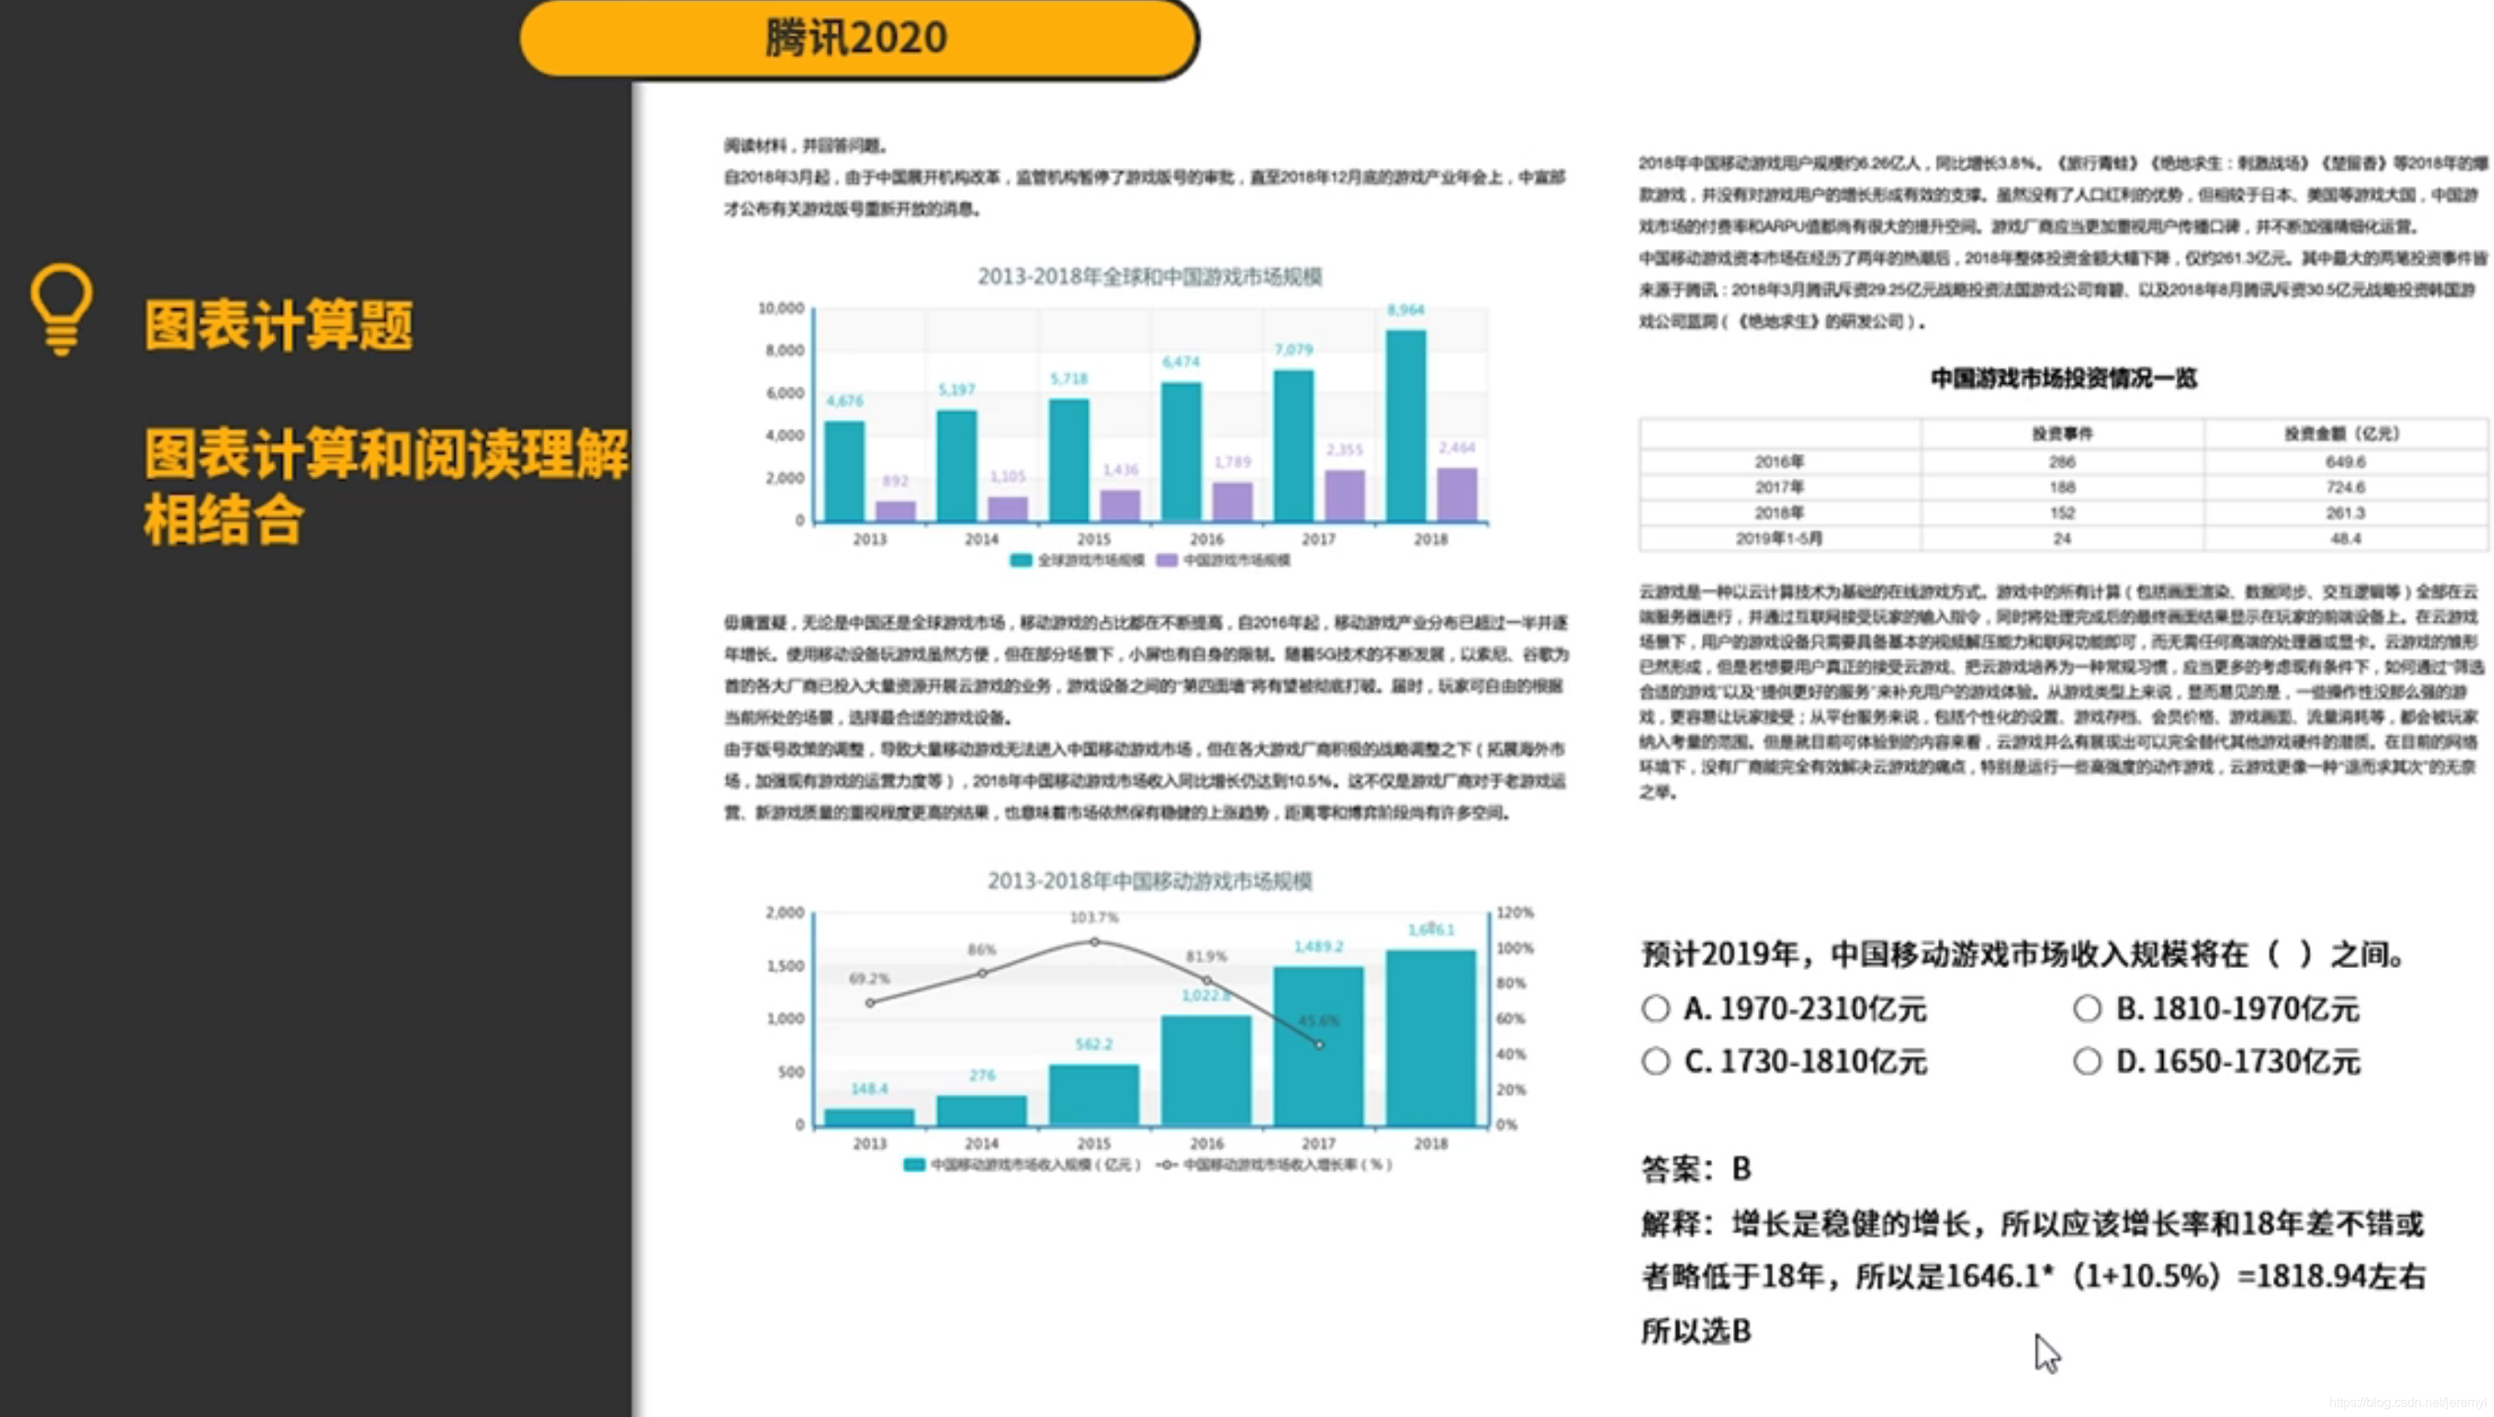Select radio option A. 1970-2310亿元
Viewport: 2494px width, 1417px height.
pos(1655,1008)
